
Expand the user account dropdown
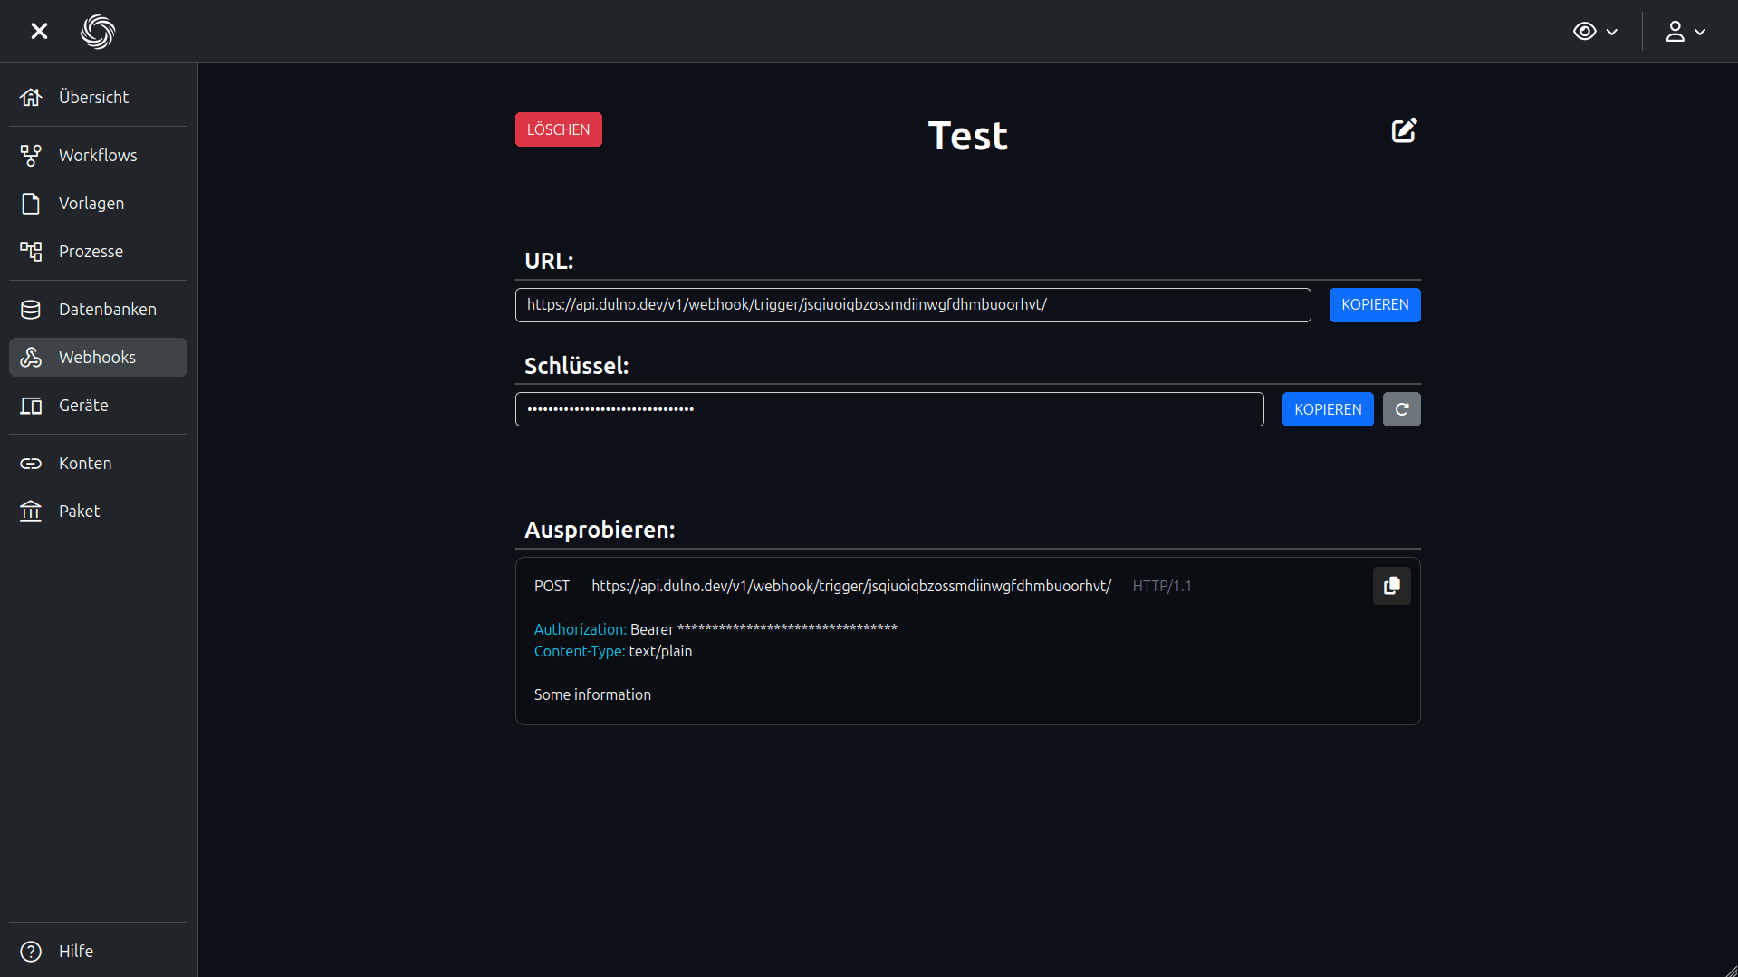(x=1685, y=32)
